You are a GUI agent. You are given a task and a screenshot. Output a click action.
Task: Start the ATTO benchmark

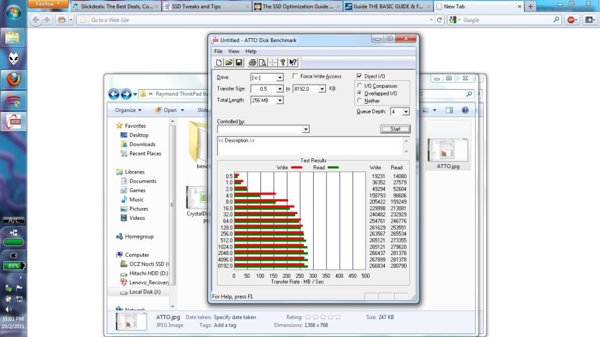[395, 129]
